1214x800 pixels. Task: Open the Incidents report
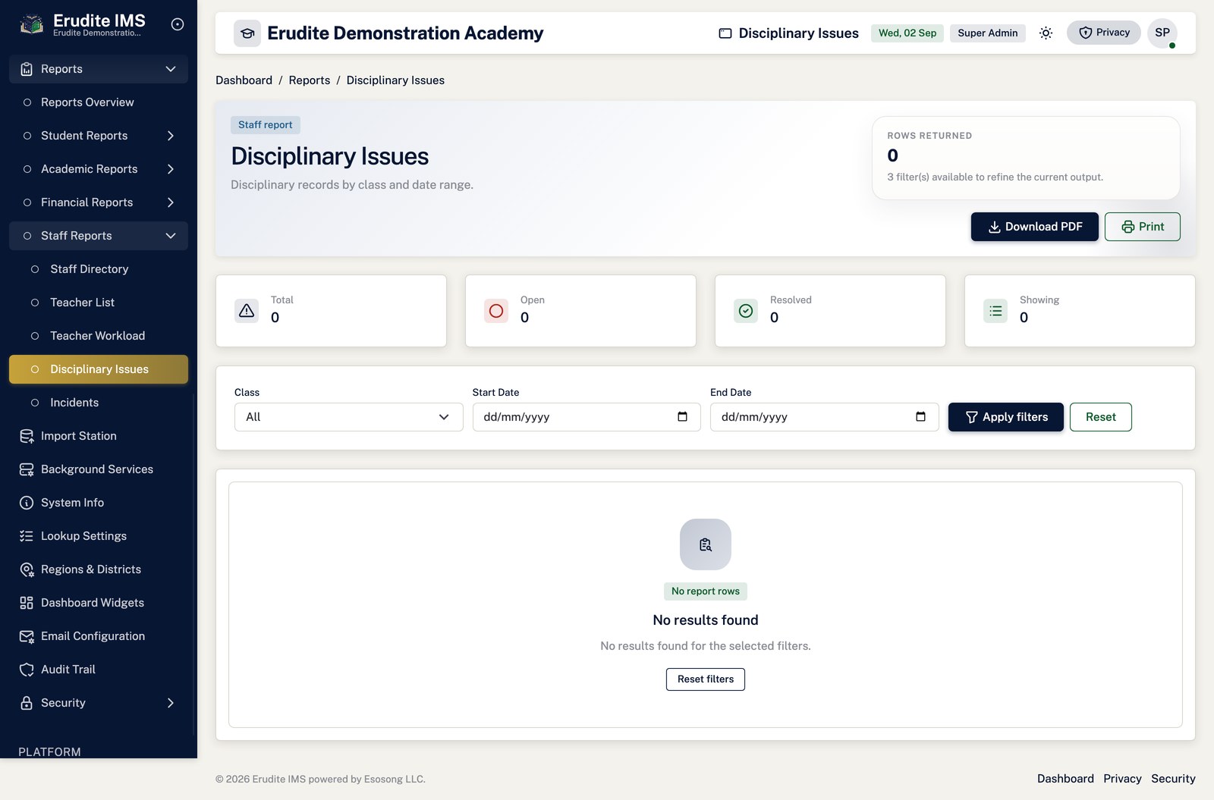(x=99, y=403)
